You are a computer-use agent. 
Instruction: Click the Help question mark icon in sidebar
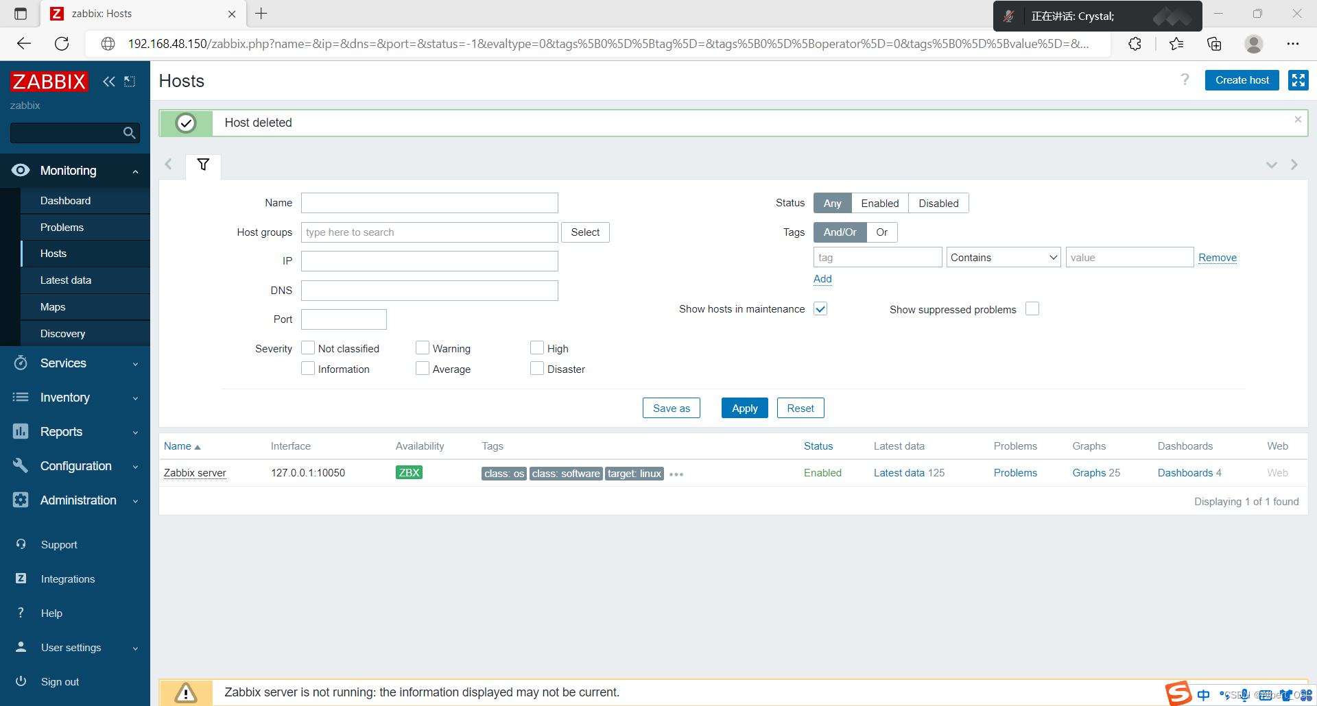point(21,613)
